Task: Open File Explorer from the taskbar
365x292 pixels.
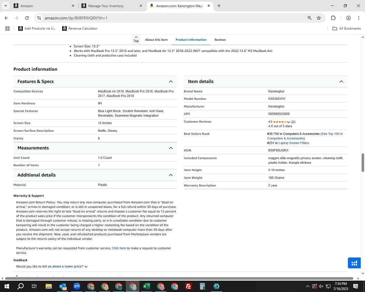Action: tap(48, 286)
